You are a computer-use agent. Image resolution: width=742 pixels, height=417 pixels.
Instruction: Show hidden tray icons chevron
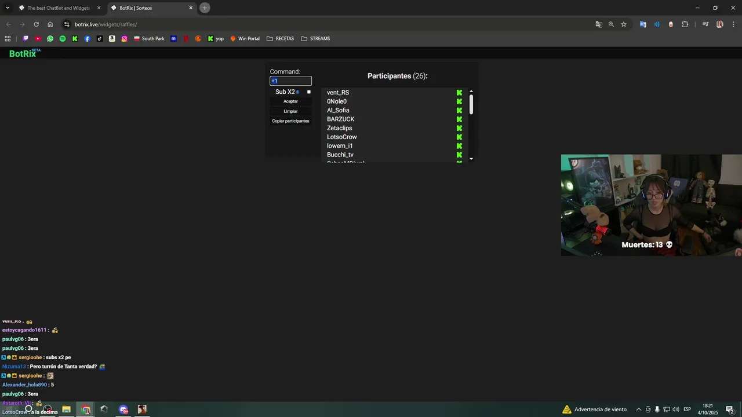point(639,409)
